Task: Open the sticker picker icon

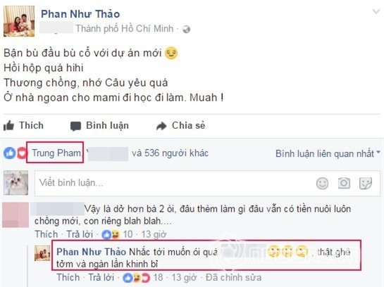Action: tap(366, 183)
